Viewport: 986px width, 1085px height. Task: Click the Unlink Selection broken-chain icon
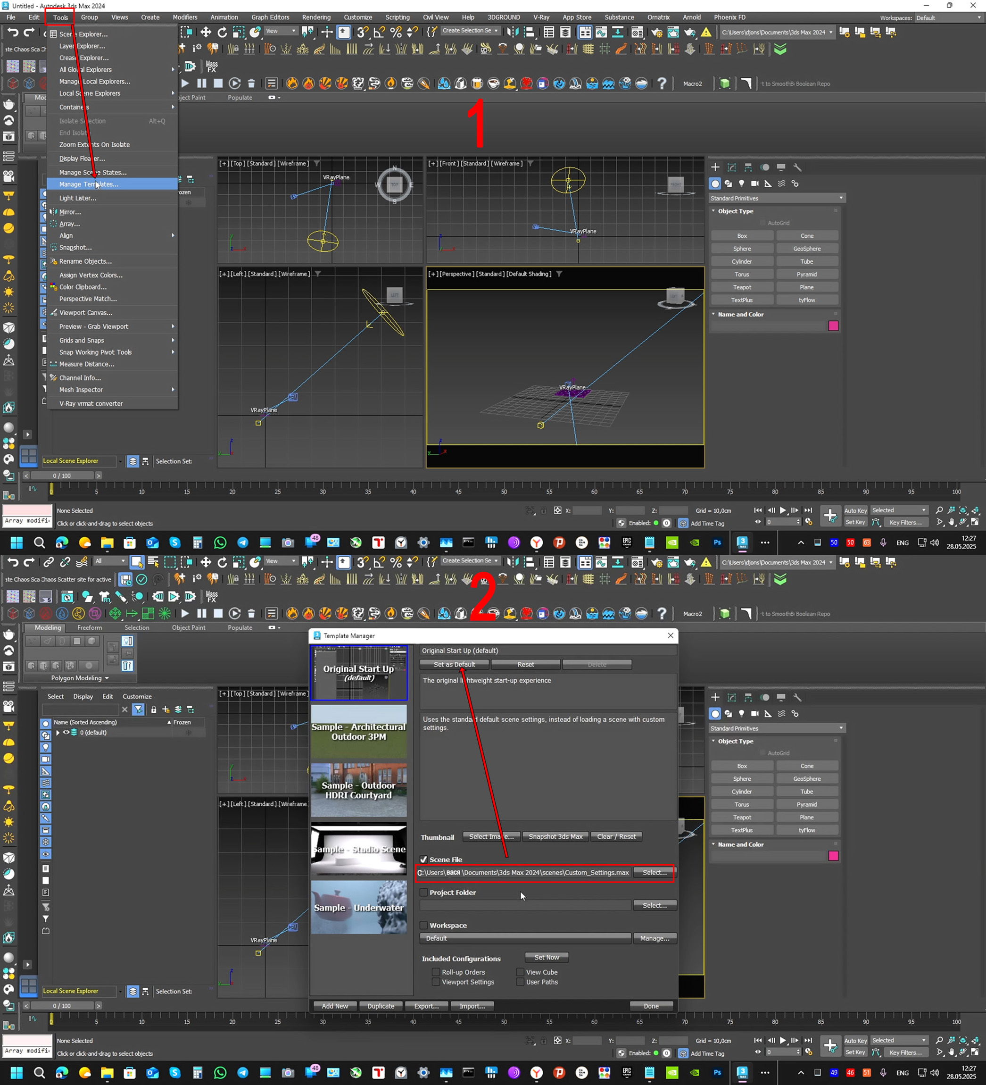tap(65, 562)
